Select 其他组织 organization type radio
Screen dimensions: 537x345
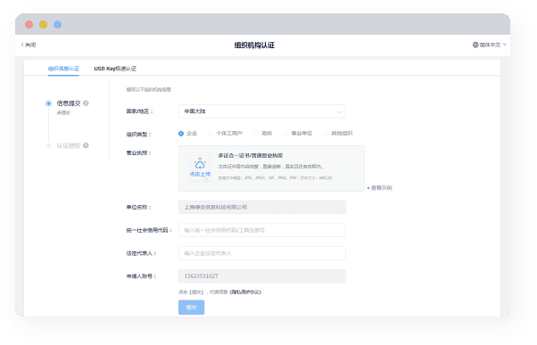click(326, 134)
